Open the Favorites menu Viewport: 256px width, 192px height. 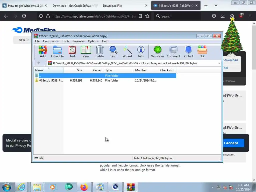tap(79, 41)
